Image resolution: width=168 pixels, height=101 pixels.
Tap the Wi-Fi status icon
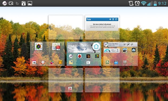click(x=144, y=3)
